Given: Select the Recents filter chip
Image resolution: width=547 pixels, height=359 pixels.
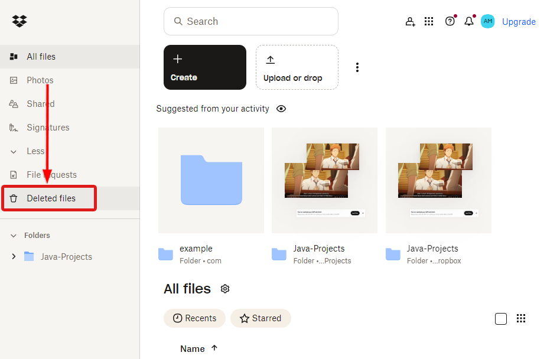Looking at the screenshot, I should coord(195,318).
